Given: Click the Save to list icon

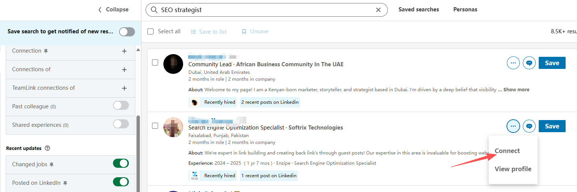Looking at the screenshot, I should tap(193, 32).
